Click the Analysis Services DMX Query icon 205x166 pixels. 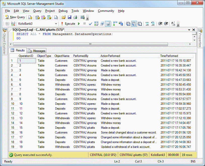pos(43,17)
